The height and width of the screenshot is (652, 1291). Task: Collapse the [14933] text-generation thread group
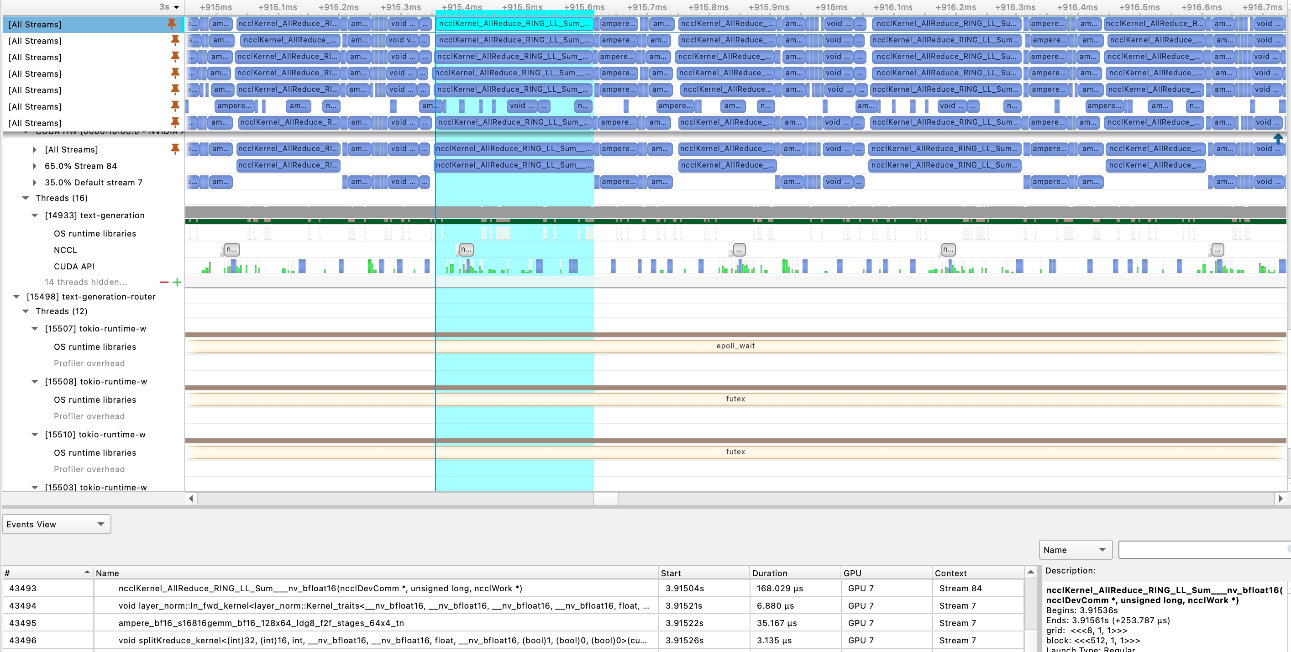34,215
